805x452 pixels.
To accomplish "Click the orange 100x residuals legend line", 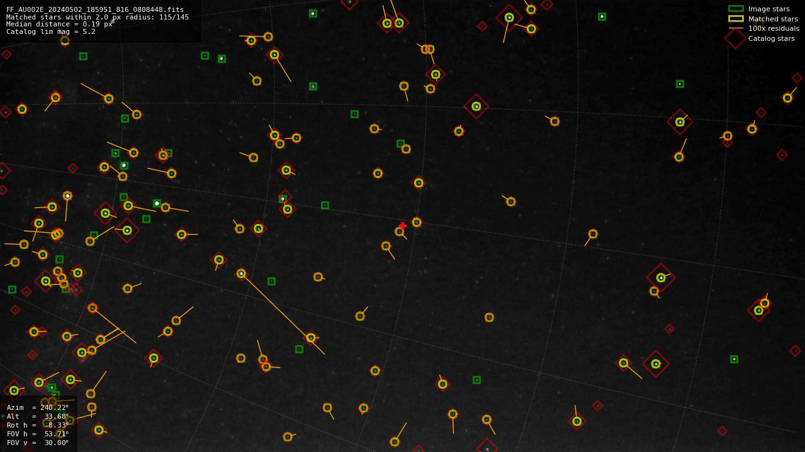I will click(x=736, y=28).
